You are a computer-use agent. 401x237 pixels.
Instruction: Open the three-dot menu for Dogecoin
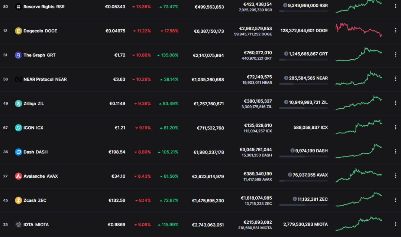click(395, 30)
